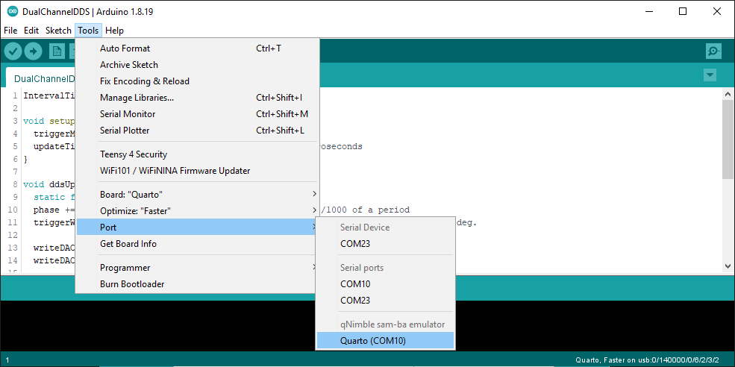The height and width of the screenshot is (367, 735).
Task: Choose COM10 under Serial ports
Action: (x=355, y=284)
